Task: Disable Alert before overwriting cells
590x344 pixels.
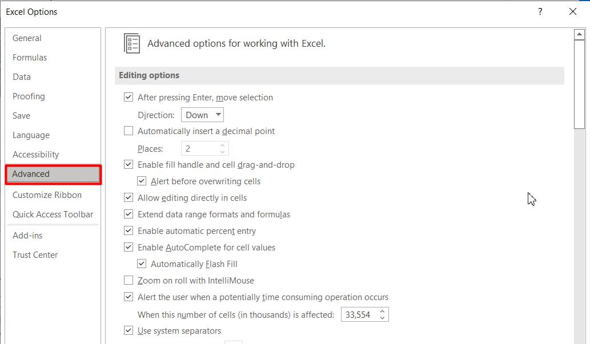Action: tap(142, 181)
